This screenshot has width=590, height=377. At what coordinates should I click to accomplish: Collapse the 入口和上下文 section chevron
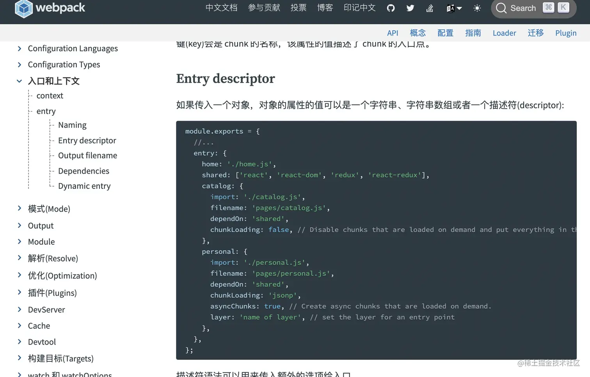(19, 81)
